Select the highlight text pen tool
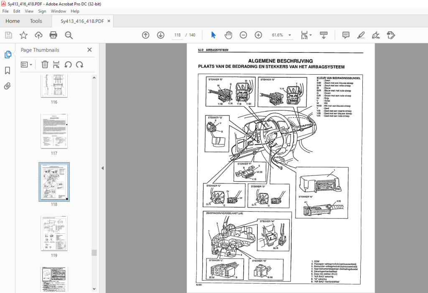The image size is (428, 293). 361,35
